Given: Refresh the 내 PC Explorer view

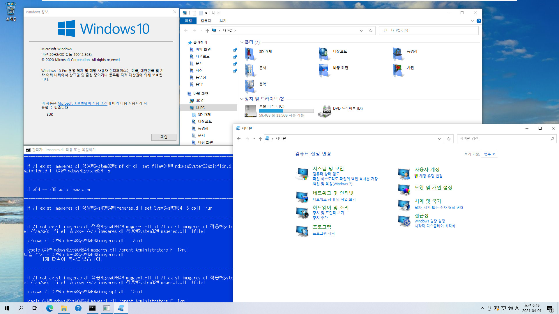Looking at the screenshot, I should point(371,31).
